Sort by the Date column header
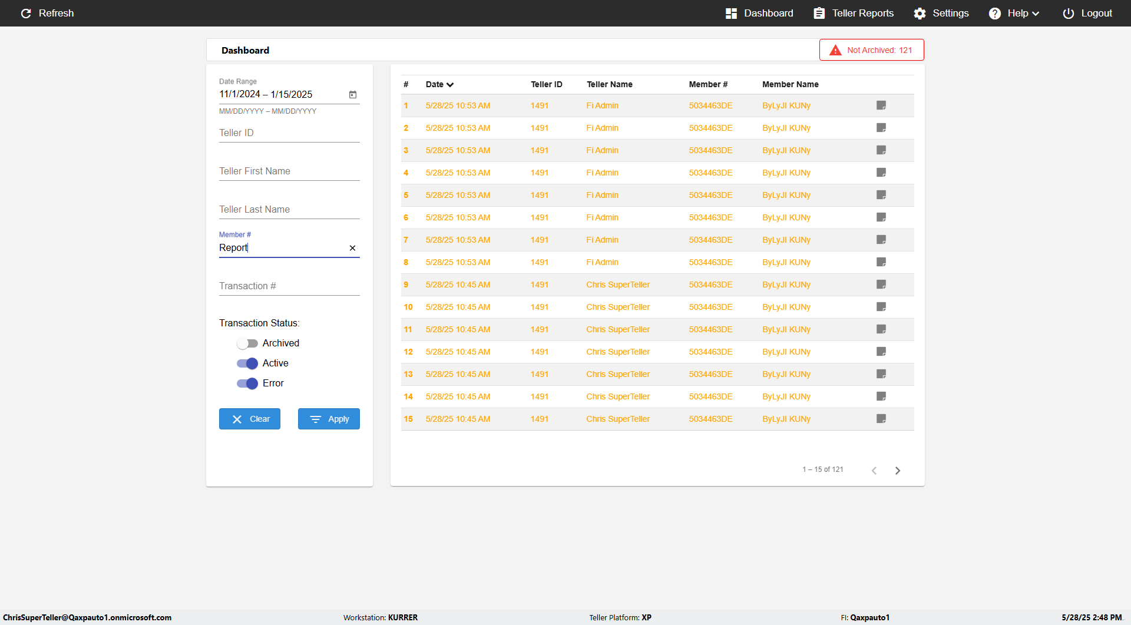Viewport: 1131px width, 625px height. coord(439,84)
